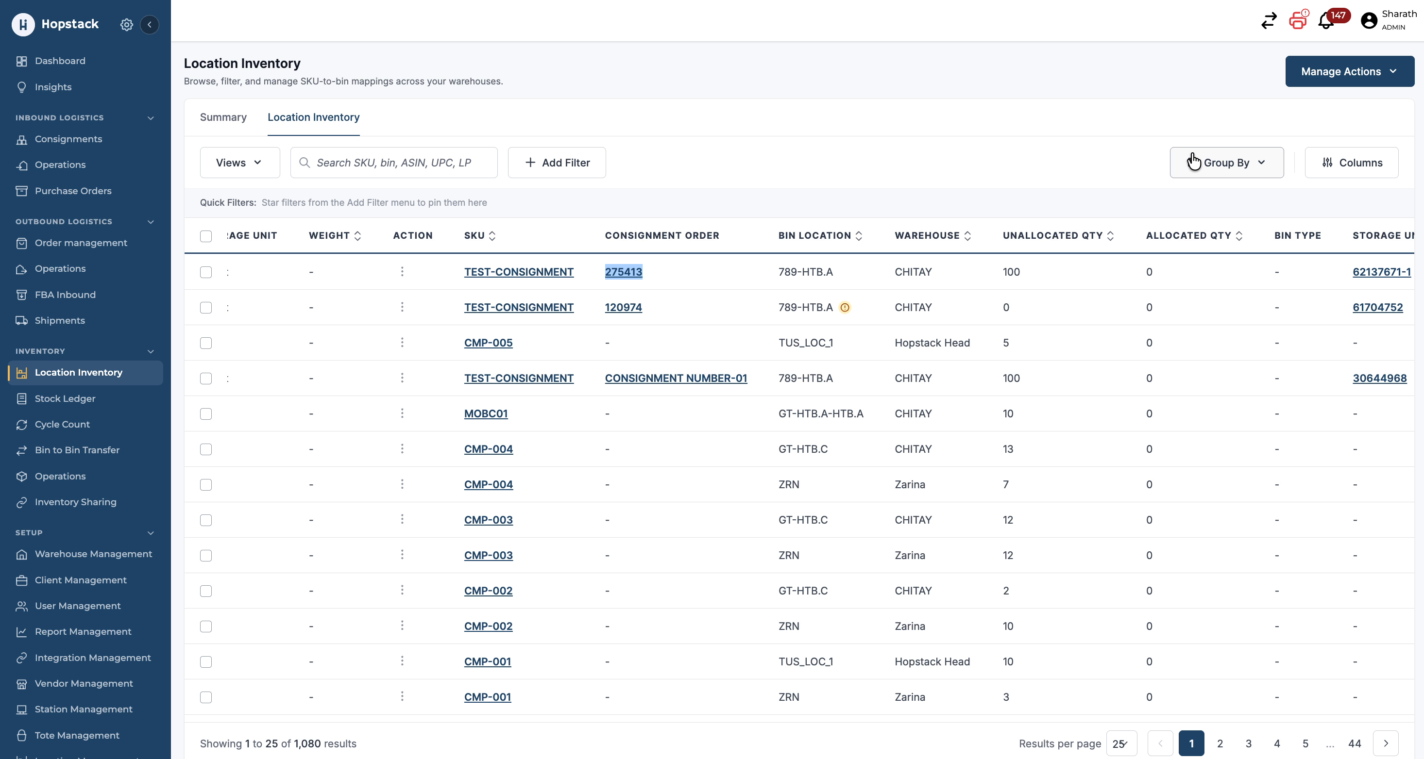Viewport: 1424px width, 759px height.
Task: Click the Consignments icon in sidebar
Action: point(21,139)
